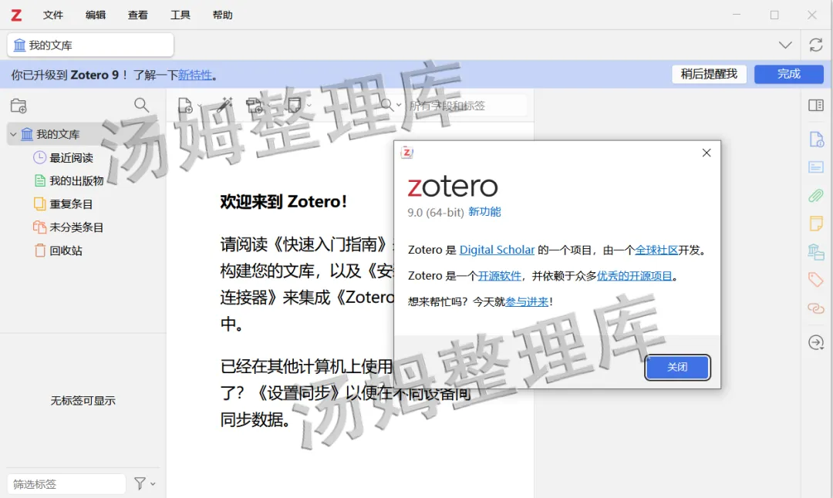Open the 查看 menu
833x498 pixels.
(137, 15)
